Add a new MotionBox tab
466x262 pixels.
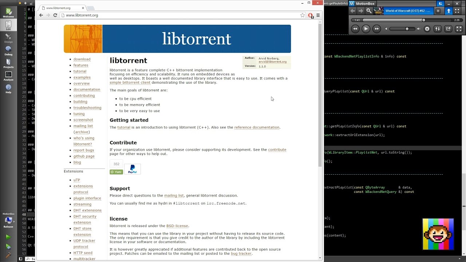[x=438, y=11]
